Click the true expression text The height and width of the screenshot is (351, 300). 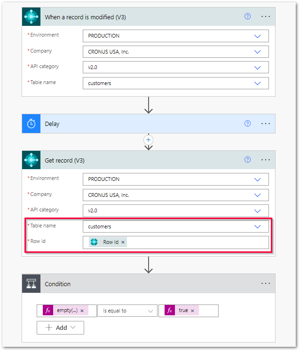click(183, 310)
